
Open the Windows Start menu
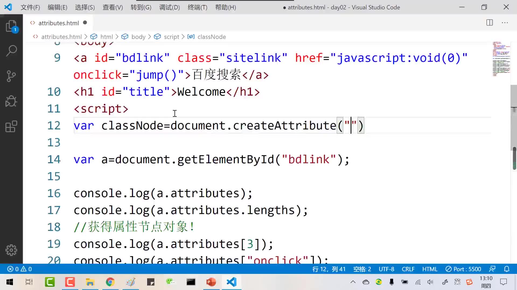[10, 282]
